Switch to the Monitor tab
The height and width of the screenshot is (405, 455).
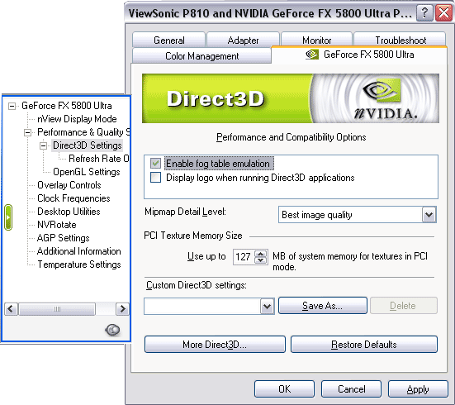(x=316, y=40)
